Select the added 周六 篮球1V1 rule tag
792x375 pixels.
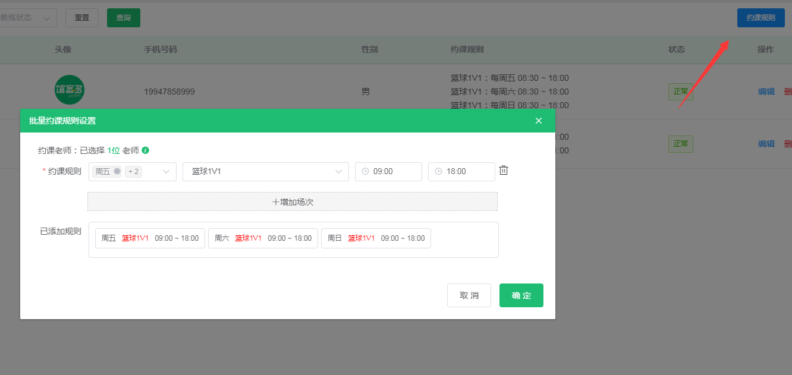coord(263,238)
